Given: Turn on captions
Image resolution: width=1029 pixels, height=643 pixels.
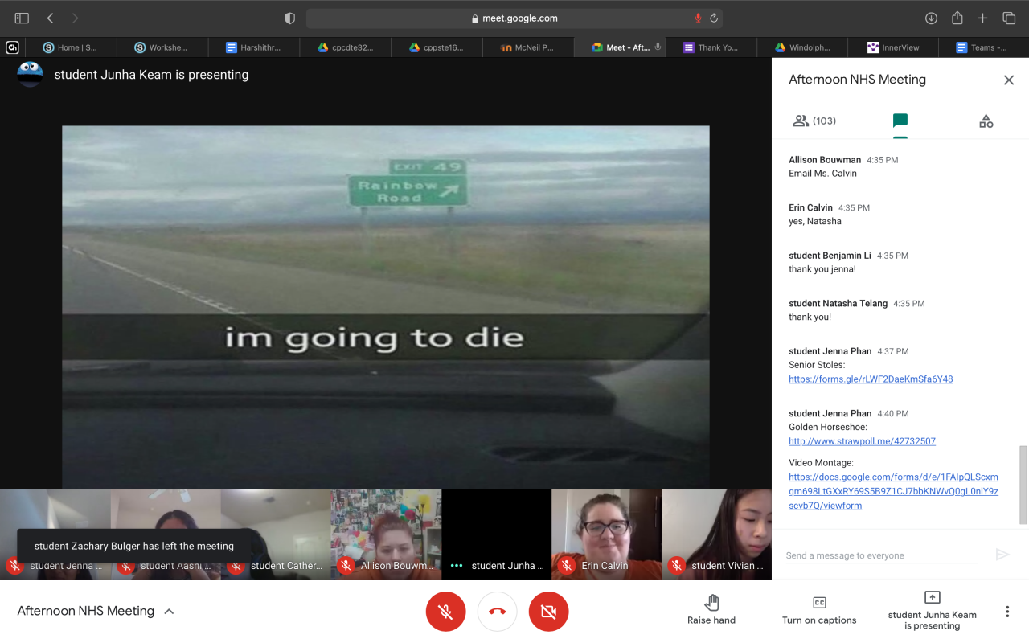Looking at the screenshot, I should [x=818, y=610].
